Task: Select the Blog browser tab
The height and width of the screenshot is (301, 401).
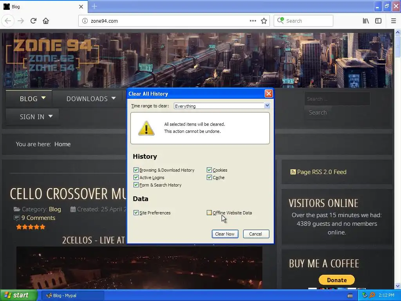Action: click(44, 7)
